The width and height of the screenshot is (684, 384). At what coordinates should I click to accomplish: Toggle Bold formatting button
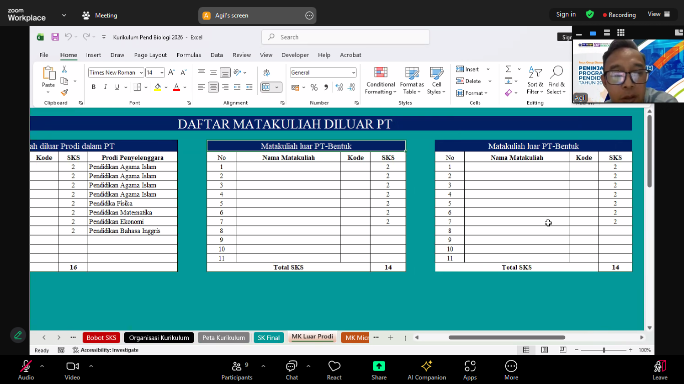pyautogui.click(x=94, y=87)
